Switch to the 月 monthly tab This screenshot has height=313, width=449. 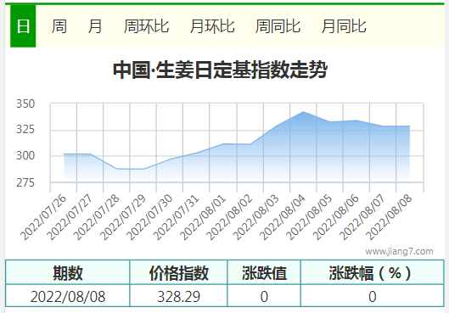95,26
